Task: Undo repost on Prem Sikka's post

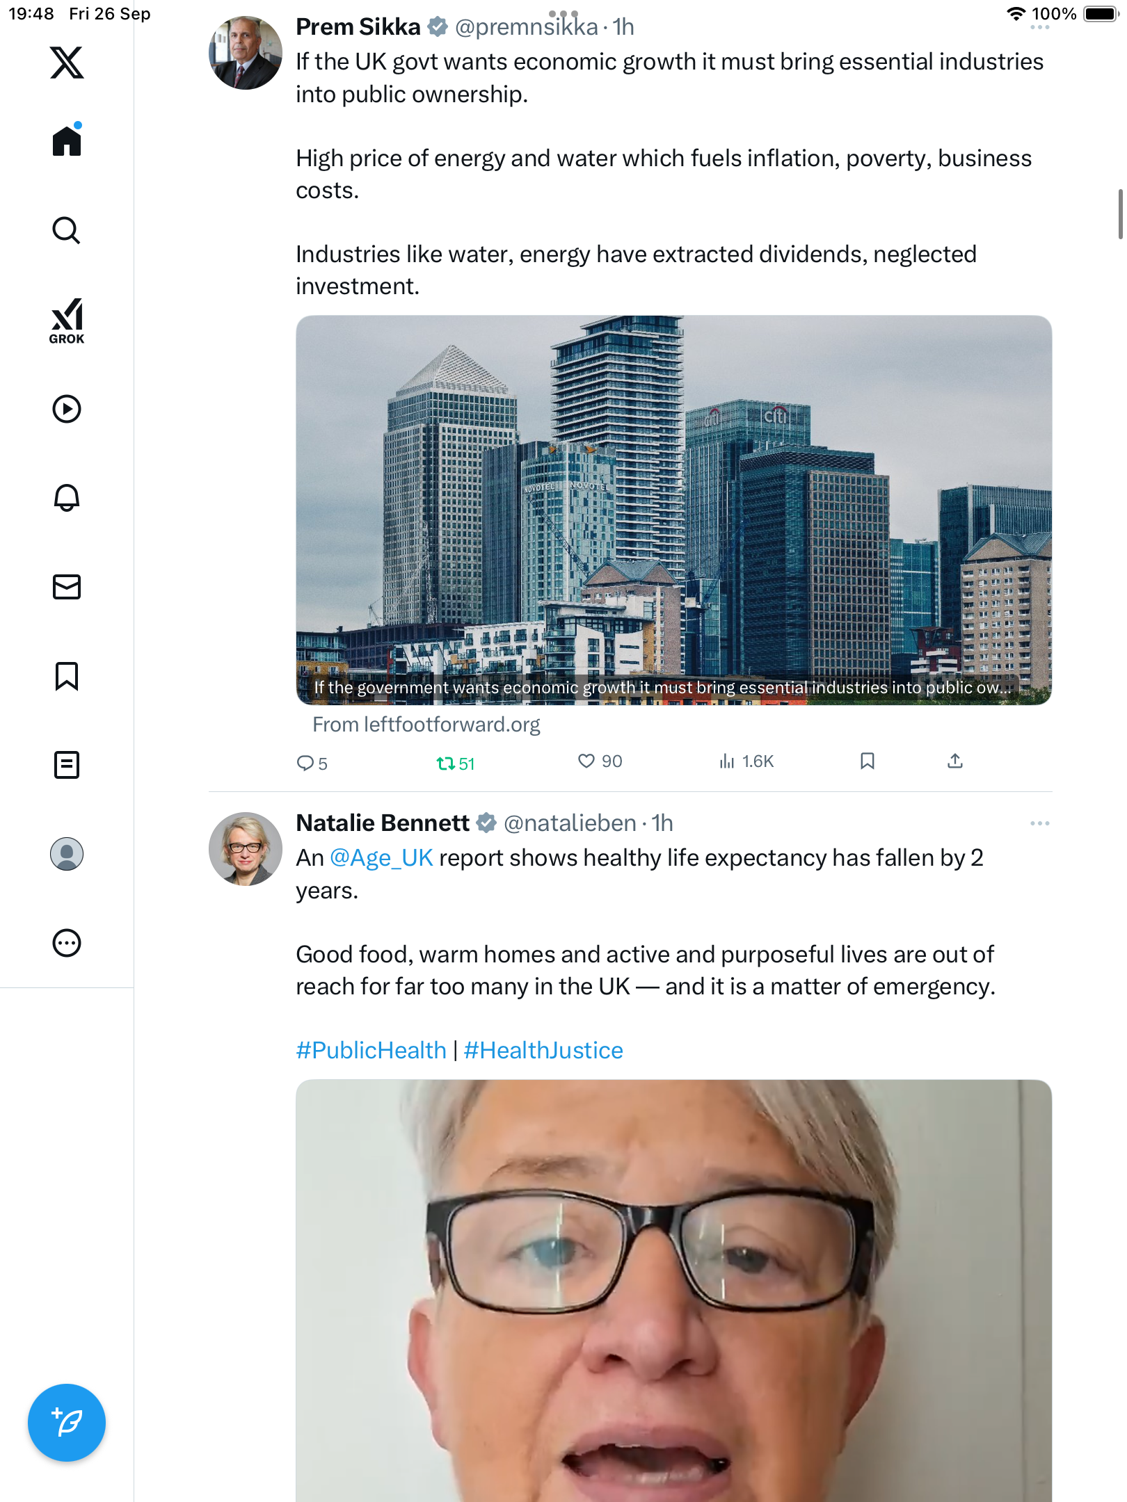Action: point(445,764)
